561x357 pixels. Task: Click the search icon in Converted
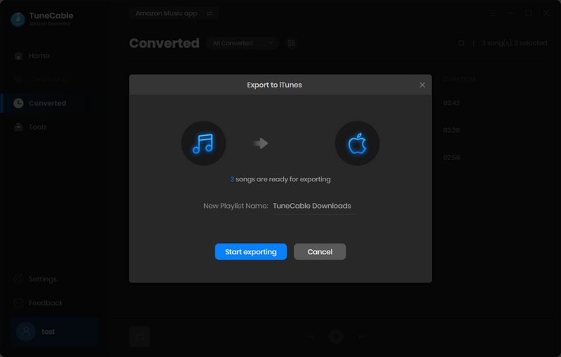click(461, 43)
